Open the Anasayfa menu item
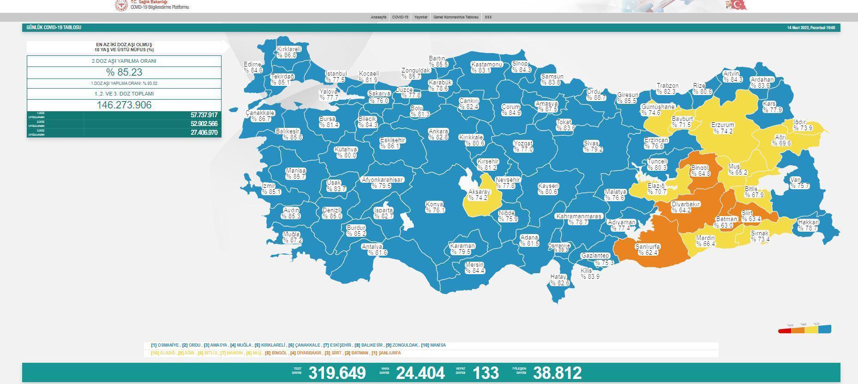The image size is (858, 384). [x=378, y=17]
